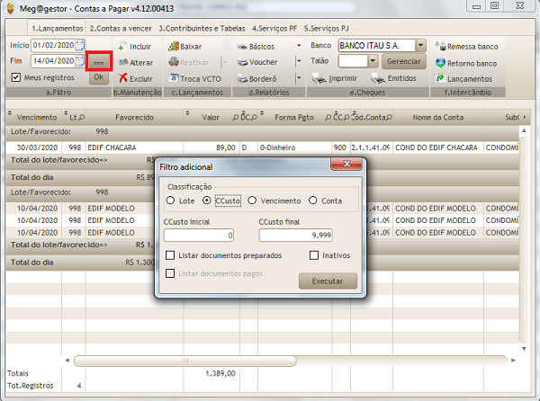Enable Listar documentos preparados checkbox

tap(169, 255)
